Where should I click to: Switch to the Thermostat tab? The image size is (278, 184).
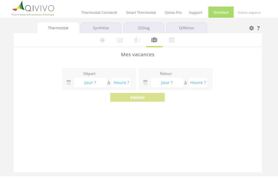(x=58, y=28)
